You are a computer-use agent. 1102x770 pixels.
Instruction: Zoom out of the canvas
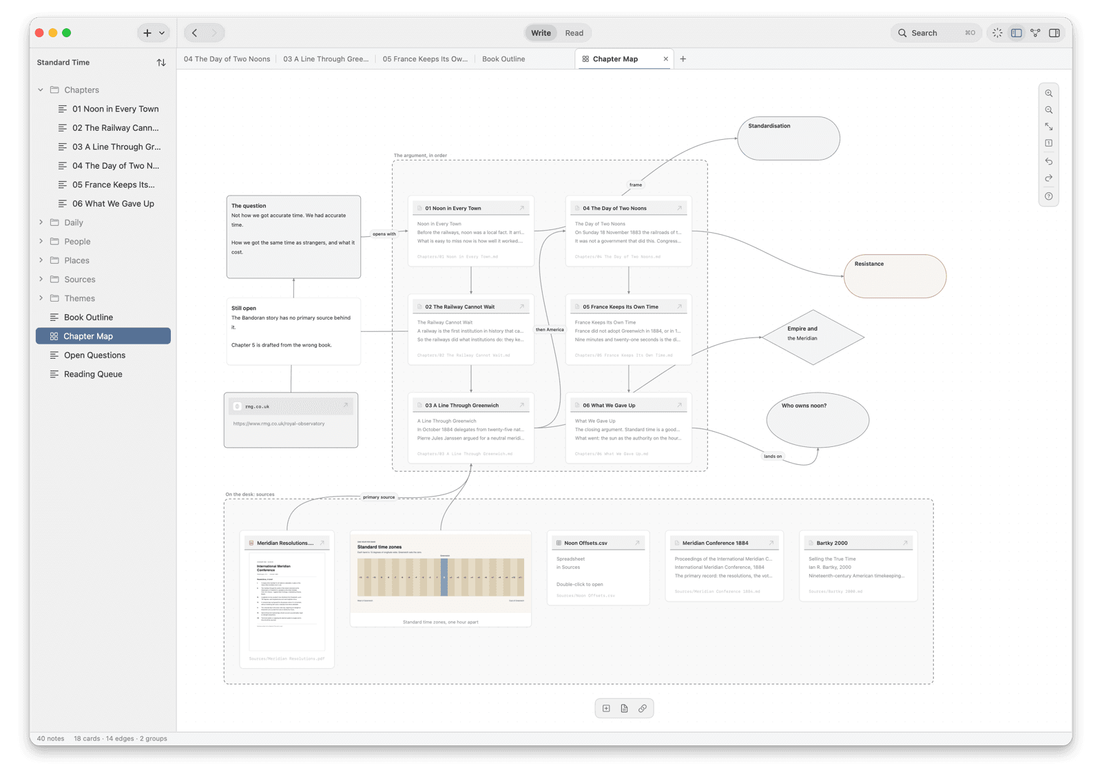(1048, 110)
